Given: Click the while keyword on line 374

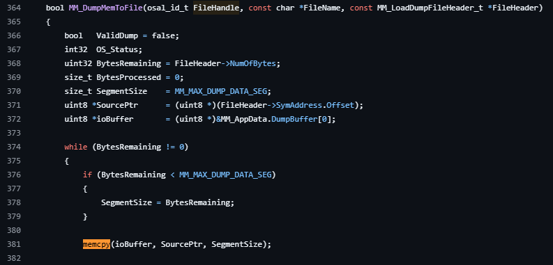Looking at the screenshot, I should tap(75, 147).
